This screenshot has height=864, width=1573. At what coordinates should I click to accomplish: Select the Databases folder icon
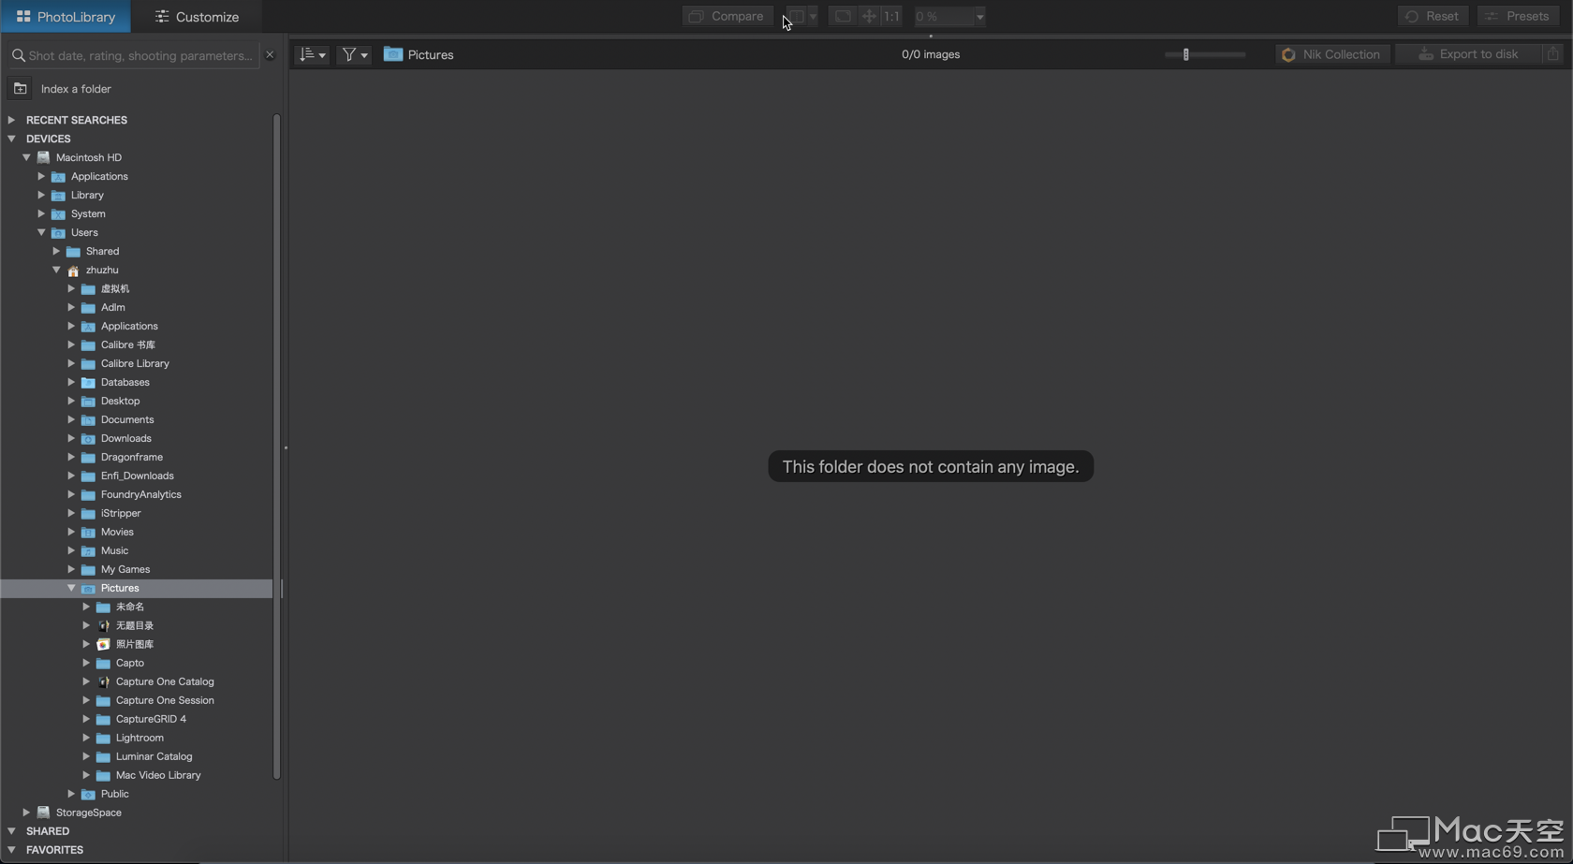(x=88, y=382)
